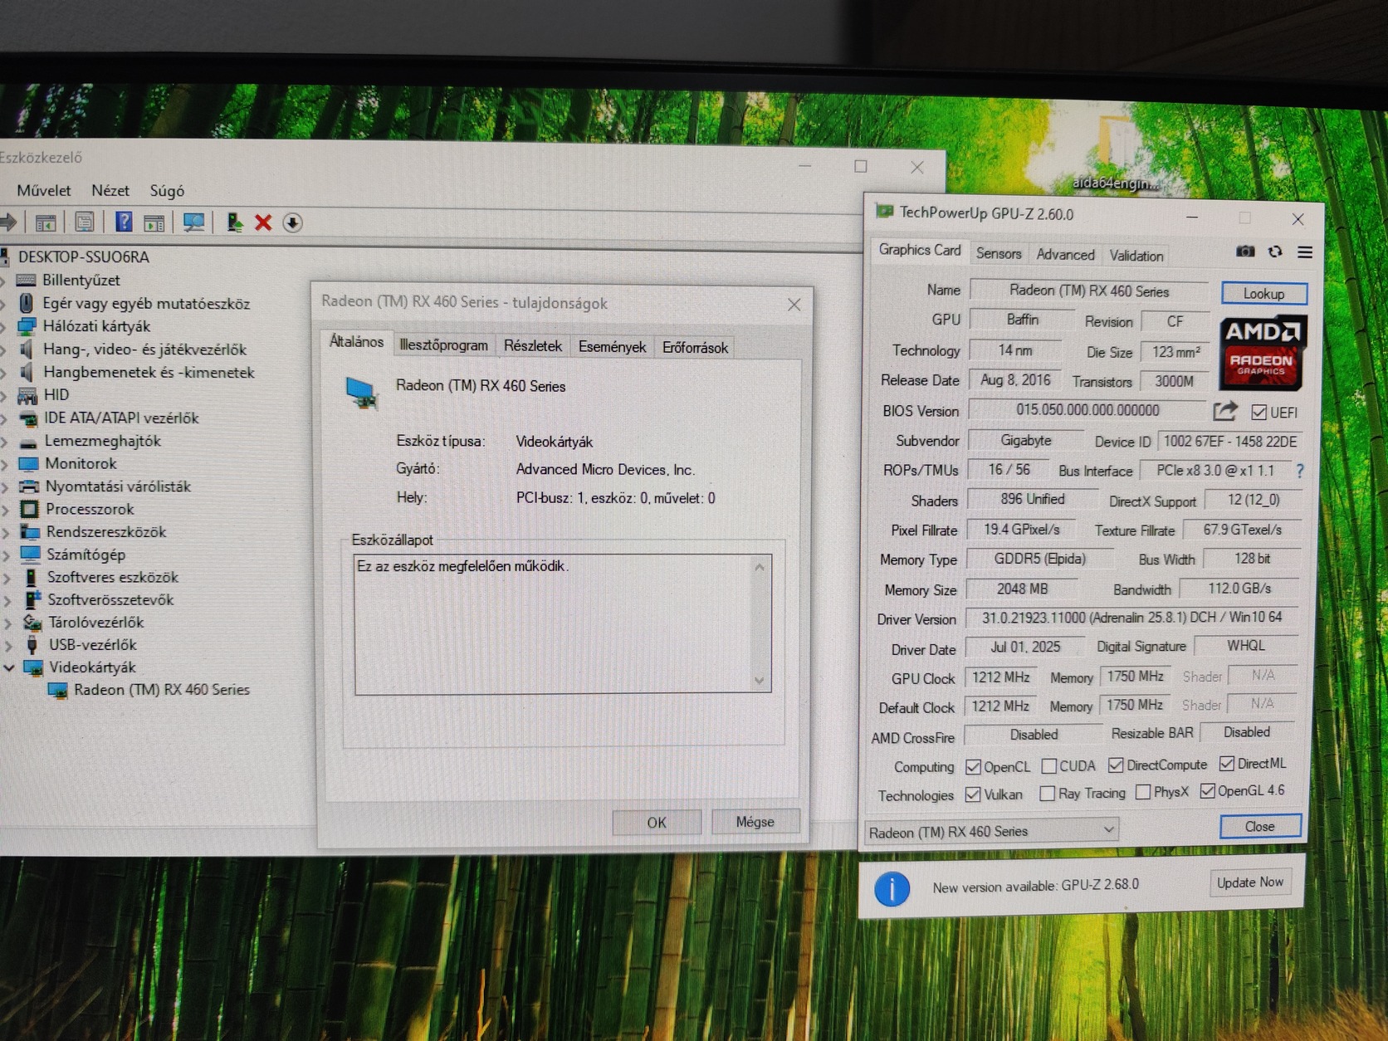Switch to the Illesztőprogram tab

[x=443, y=345]
